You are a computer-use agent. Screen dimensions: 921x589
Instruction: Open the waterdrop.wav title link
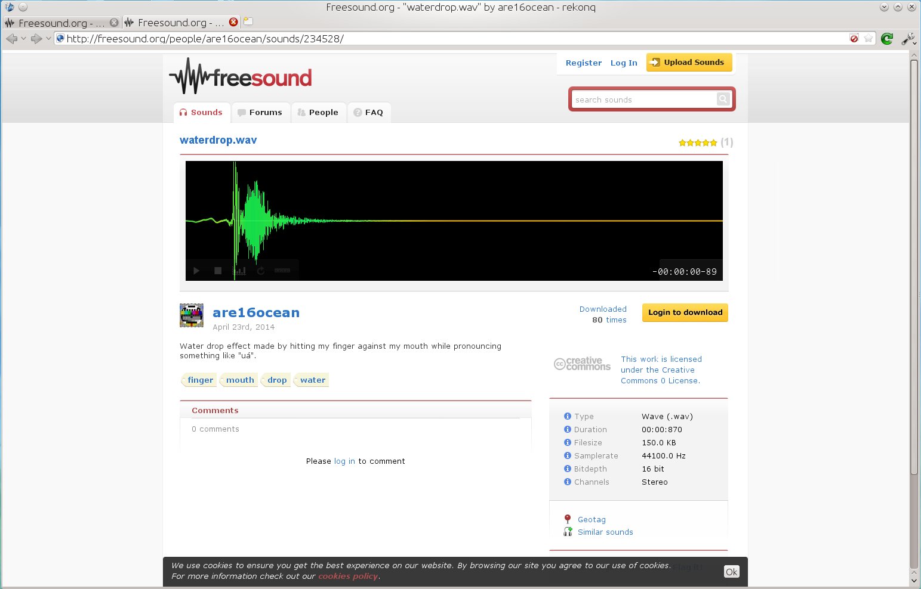point(218,140)
